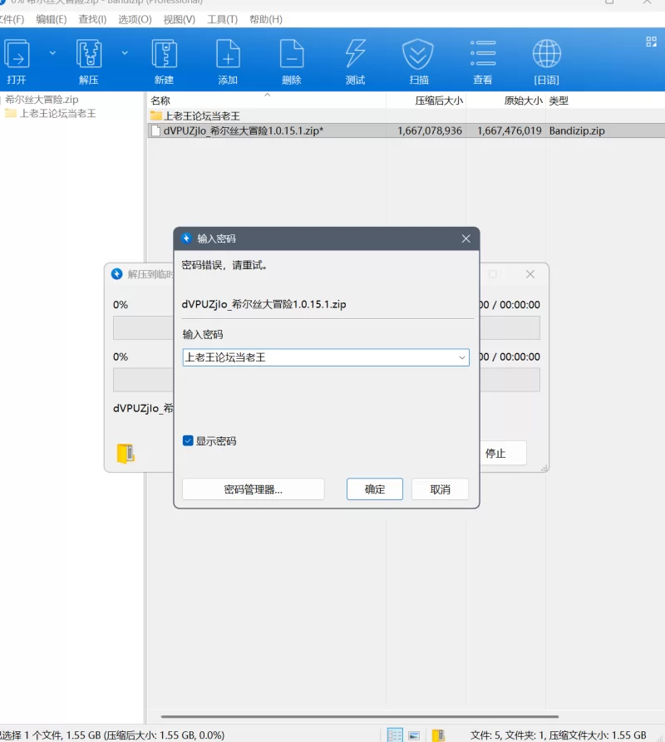Image resolution: width=665 pixels, height=742 pixels.
Task: Switch to details view icon in status bar
Action: [x=395, y=735]
